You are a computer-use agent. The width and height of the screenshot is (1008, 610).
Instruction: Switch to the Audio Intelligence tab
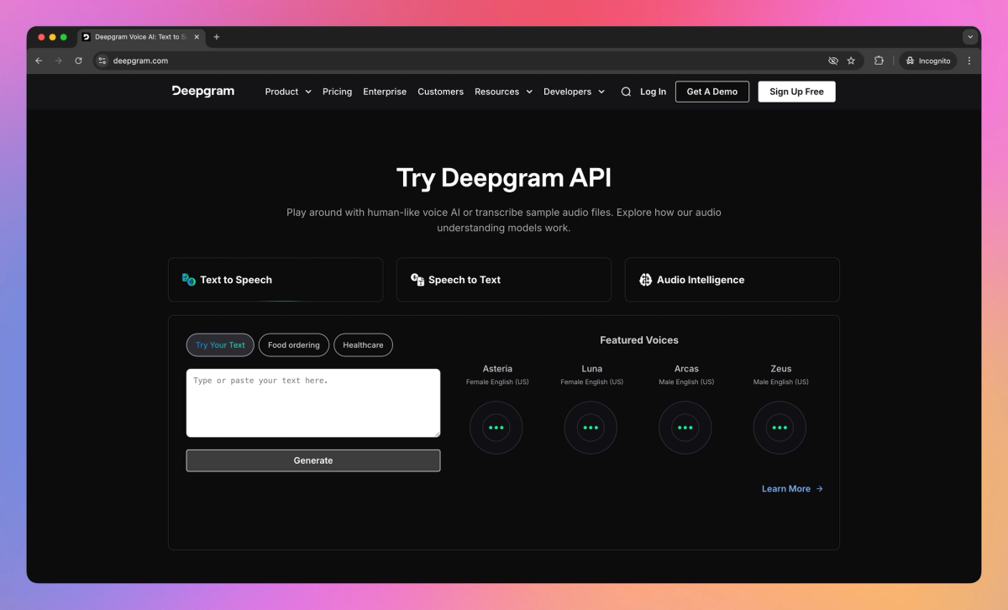(x=732, y=280)
